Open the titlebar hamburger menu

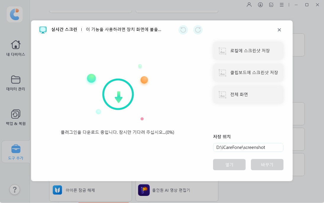[282, 4]
